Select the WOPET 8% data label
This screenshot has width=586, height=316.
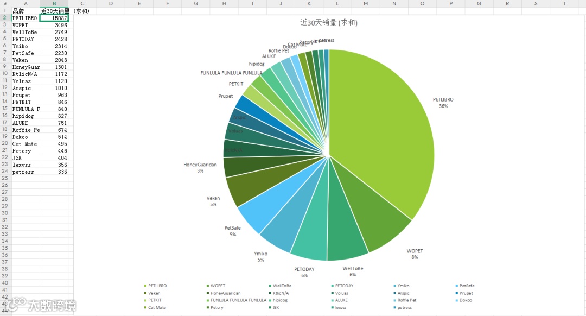[415, 254]
